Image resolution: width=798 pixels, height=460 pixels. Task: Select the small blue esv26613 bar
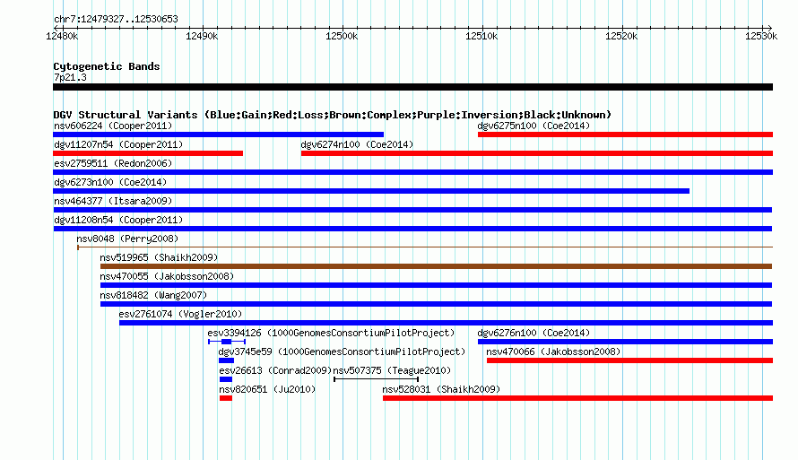coord(226,379)
